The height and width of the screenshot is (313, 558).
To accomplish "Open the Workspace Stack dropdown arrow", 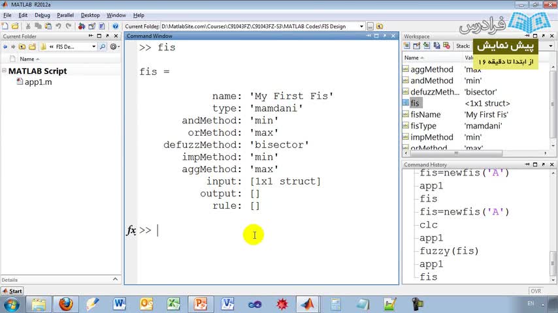I will pyautogui.click(x=551, y=46).
